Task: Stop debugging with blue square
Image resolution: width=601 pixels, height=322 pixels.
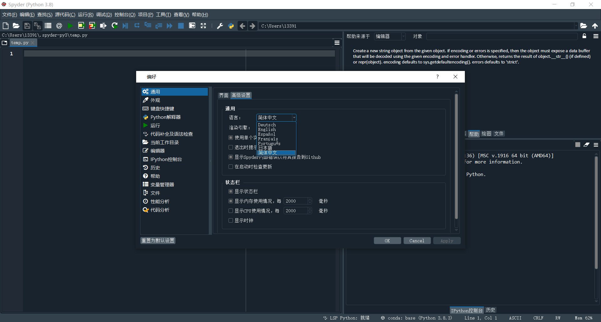Action: (x=181, y=26)
